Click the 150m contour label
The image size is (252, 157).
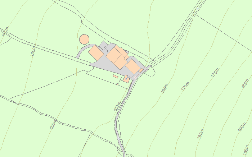(33, 51)
